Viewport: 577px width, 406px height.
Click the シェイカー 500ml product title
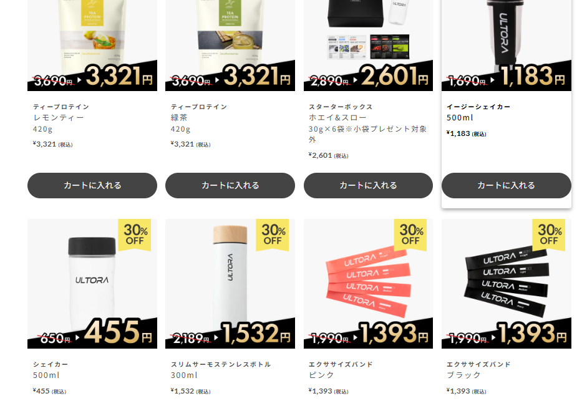click(x=51, y=370)
